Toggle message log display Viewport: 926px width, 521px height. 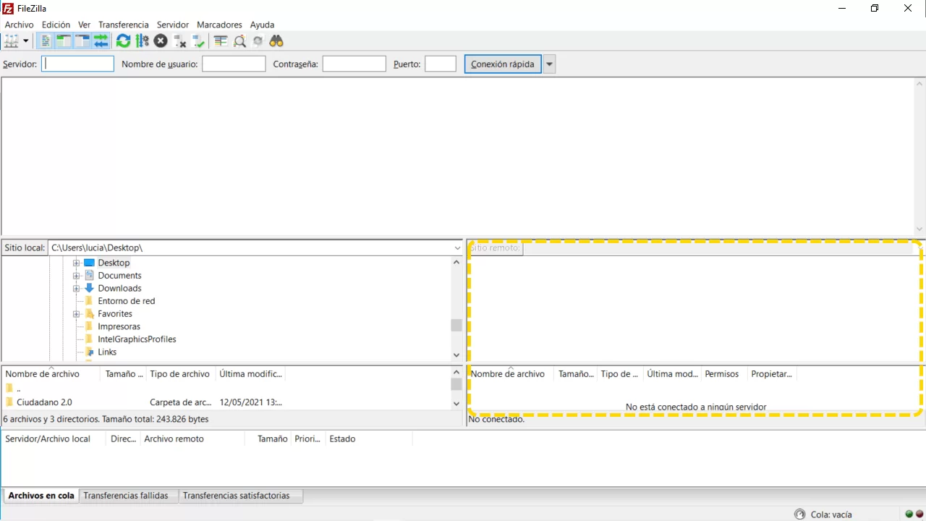[x=46, y=41]
